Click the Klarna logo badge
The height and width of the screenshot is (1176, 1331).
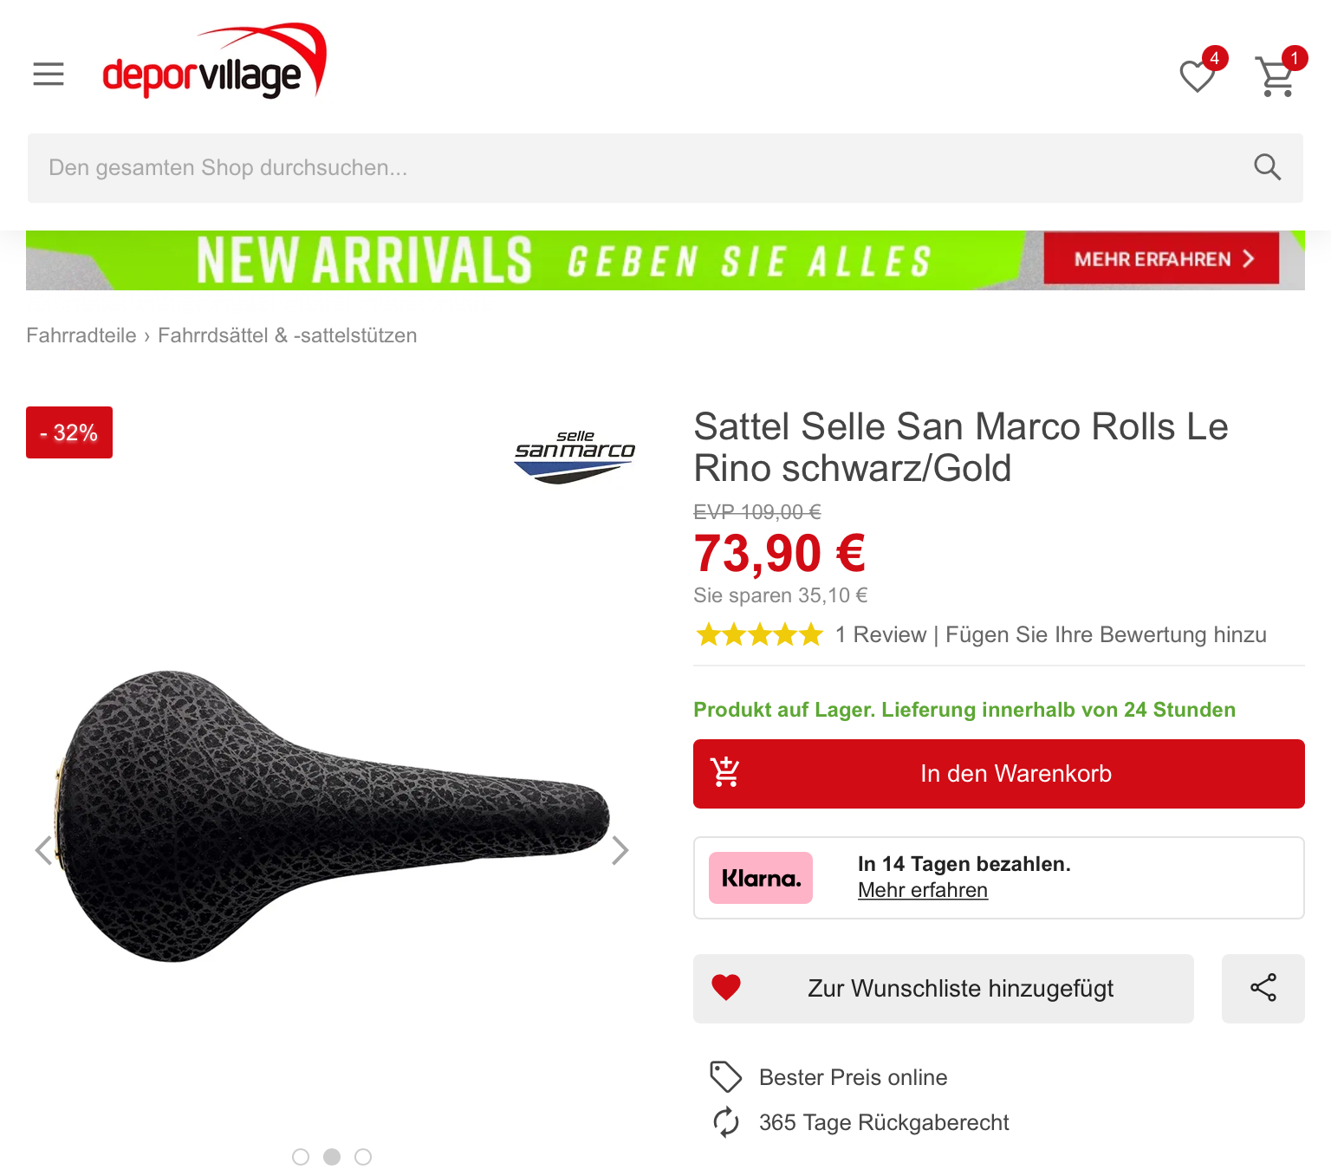click(x=761, y=878)
